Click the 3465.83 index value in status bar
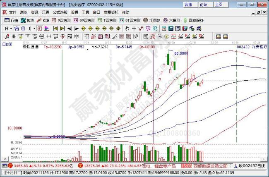This screenshot has height=177, width=269. click(x=21, y=166)
